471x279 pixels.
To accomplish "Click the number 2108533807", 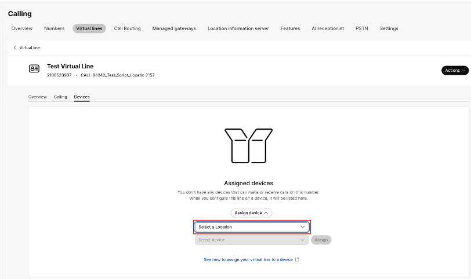I will (59, 75).
